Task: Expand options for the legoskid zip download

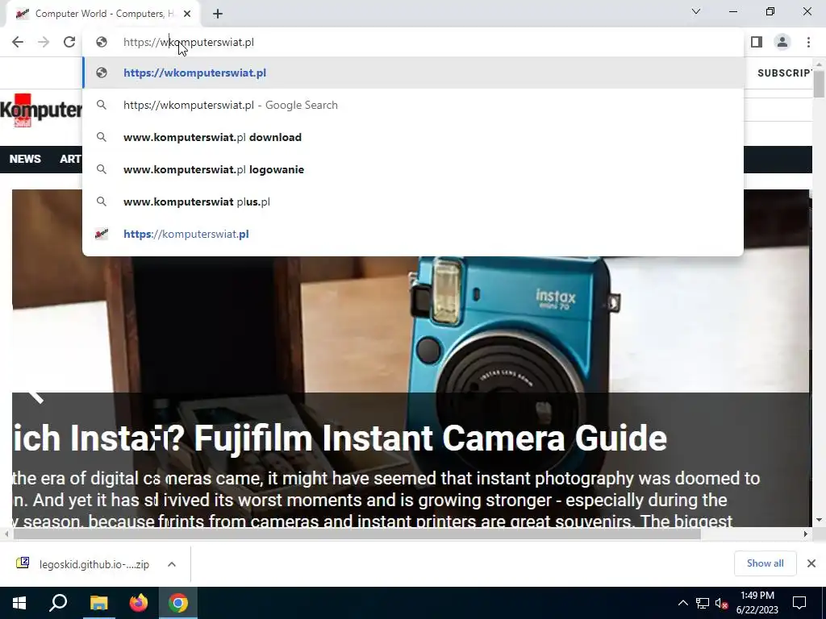Action: (x=172, y=564)
